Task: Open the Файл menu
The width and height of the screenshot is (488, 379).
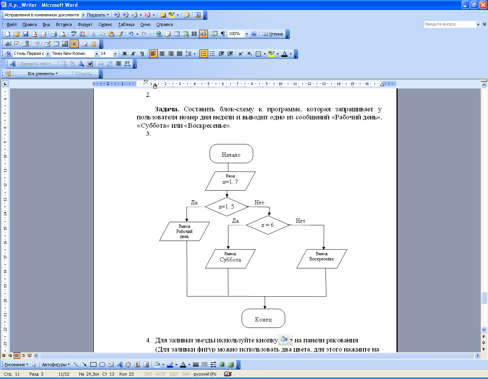Action: pyautogui.click(x=12, y=24)
